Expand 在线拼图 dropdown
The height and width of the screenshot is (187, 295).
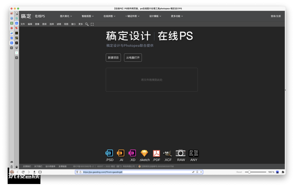pyautogui.click(x=110, y=16)
